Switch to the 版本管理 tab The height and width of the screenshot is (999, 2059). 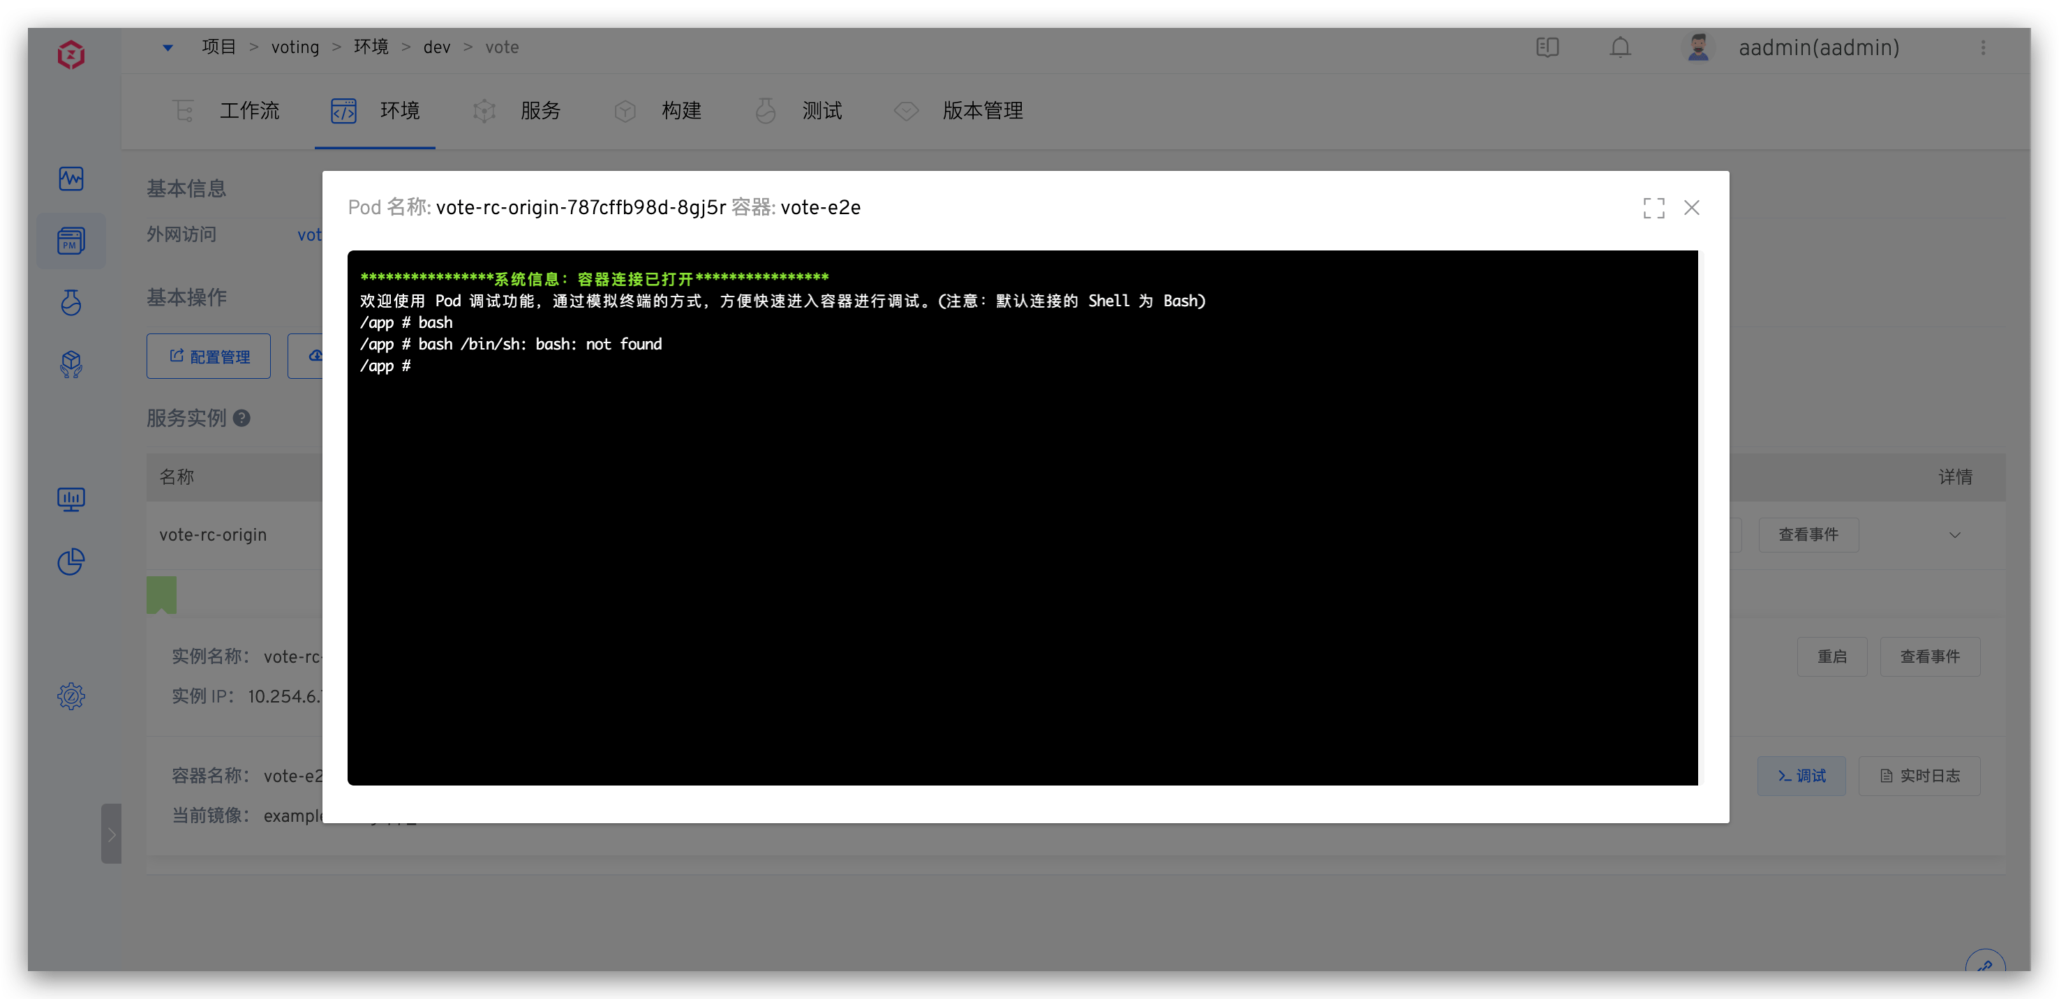point(981,111)
